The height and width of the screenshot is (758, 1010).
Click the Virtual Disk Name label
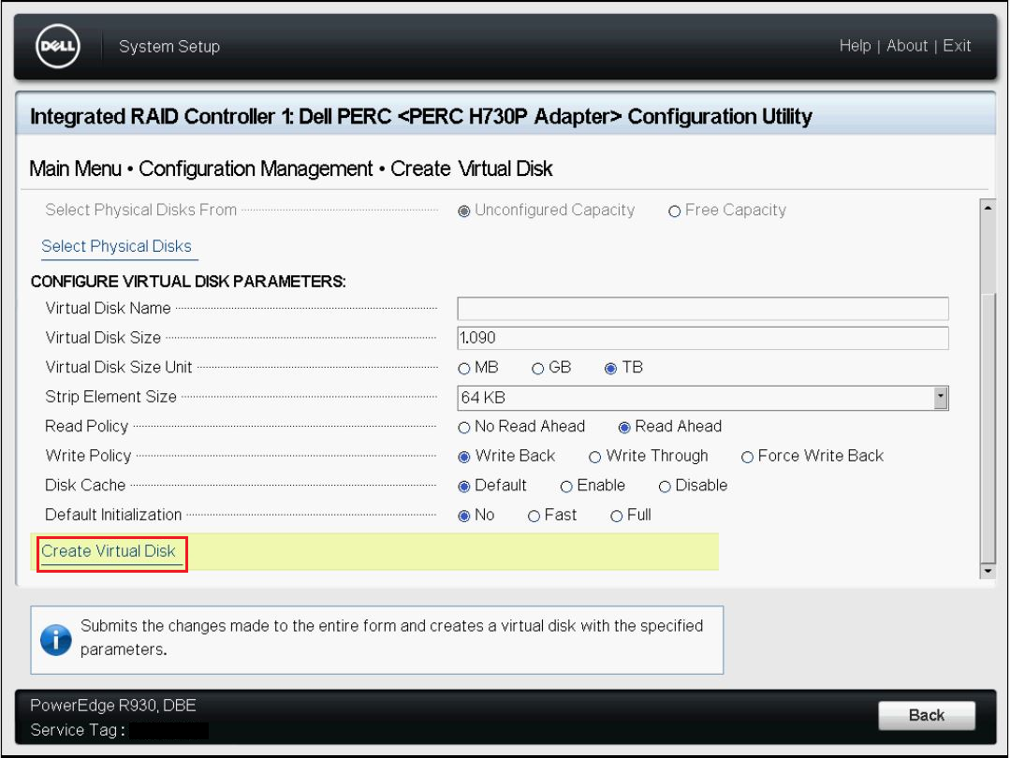(x=109, y=309)
